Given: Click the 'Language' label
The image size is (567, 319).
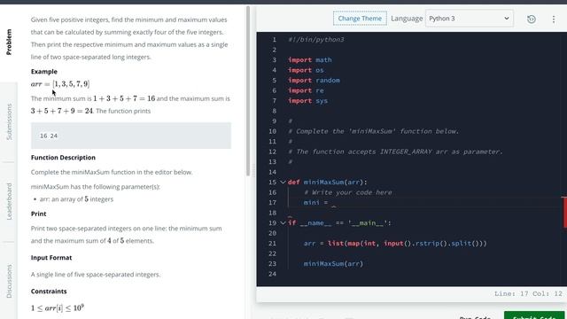Looking at the screenshot, I should coord(407,19).
